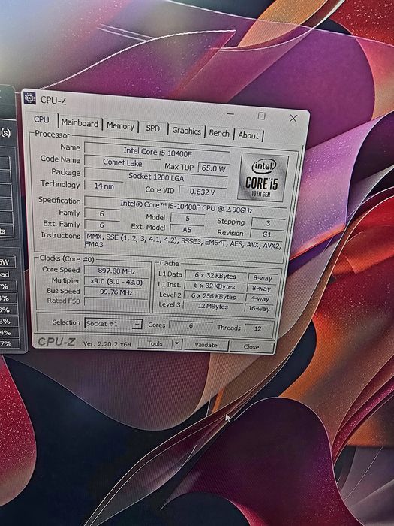The height and width of the screenshot is (526, 394).
Task: Switch to the Mainboard tab
Action: [x=80, y=123]
